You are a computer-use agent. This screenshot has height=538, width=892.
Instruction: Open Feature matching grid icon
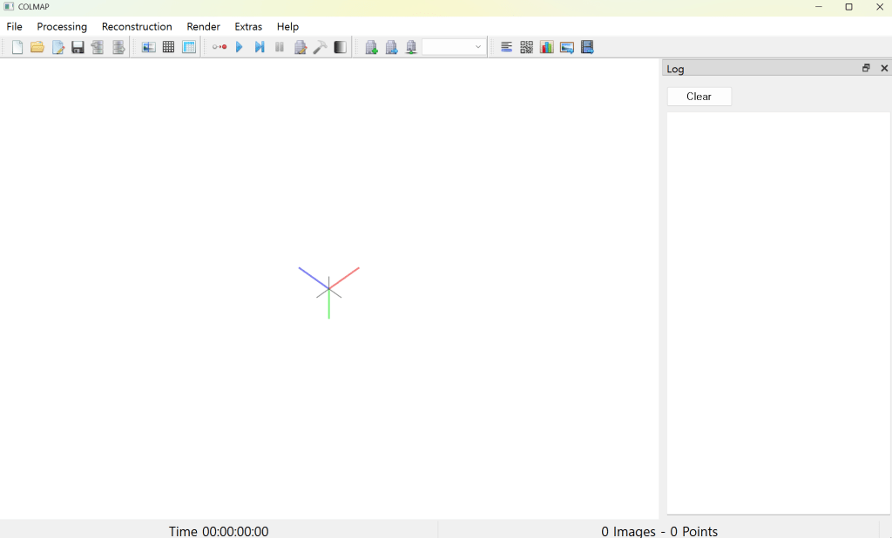click(x=169, y=47)
